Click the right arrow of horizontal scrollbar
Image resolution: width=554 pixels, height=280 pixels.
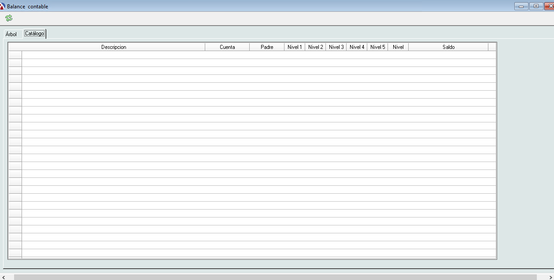point(550,277)
